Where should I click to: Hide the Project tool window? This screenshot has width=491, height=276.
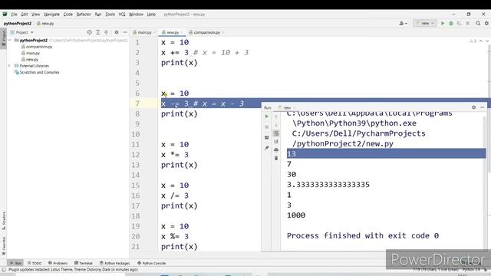click(125, 32)
